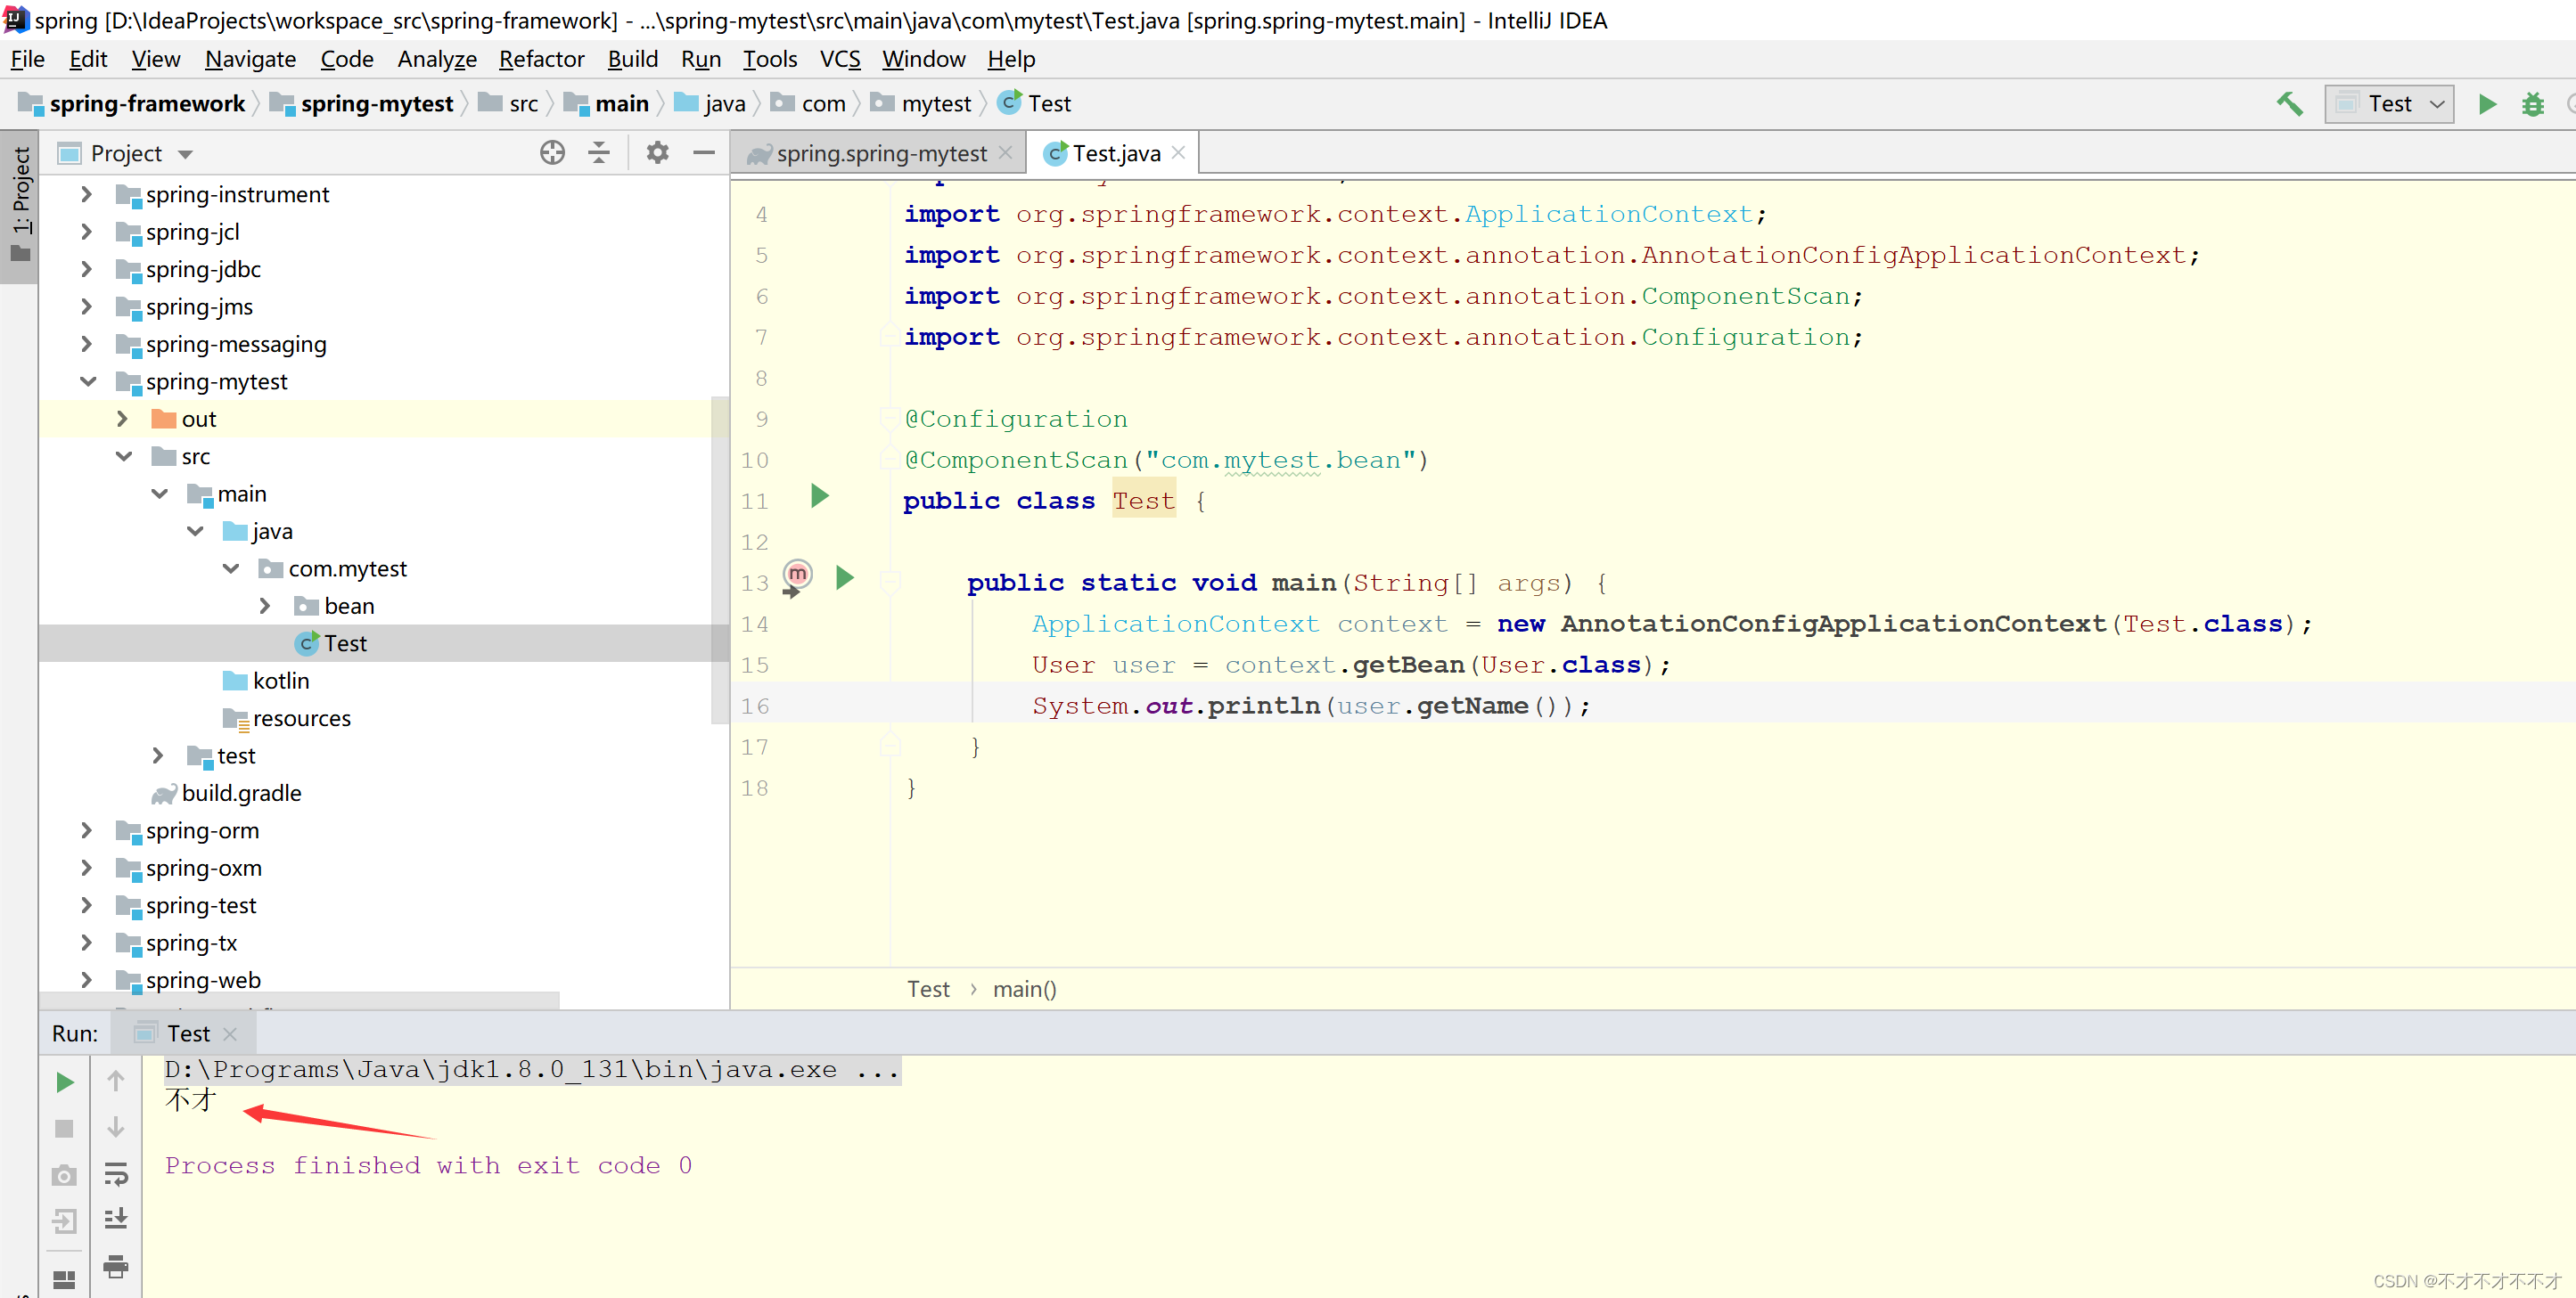The image size is (2576, 1298).
Task: Expand the spring-orm module
Action: [87, 830]
